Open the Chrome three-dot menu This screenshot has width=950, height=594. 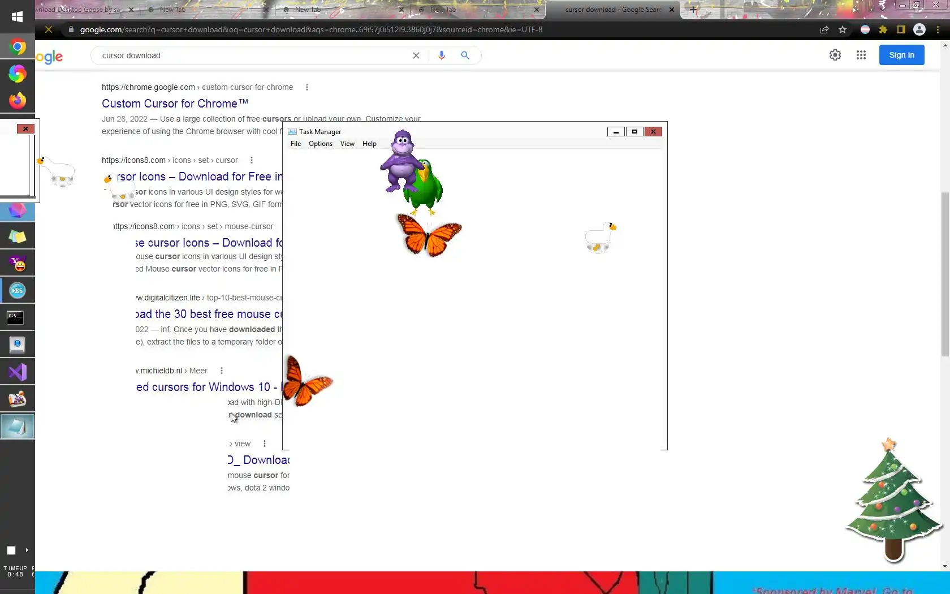938,29
